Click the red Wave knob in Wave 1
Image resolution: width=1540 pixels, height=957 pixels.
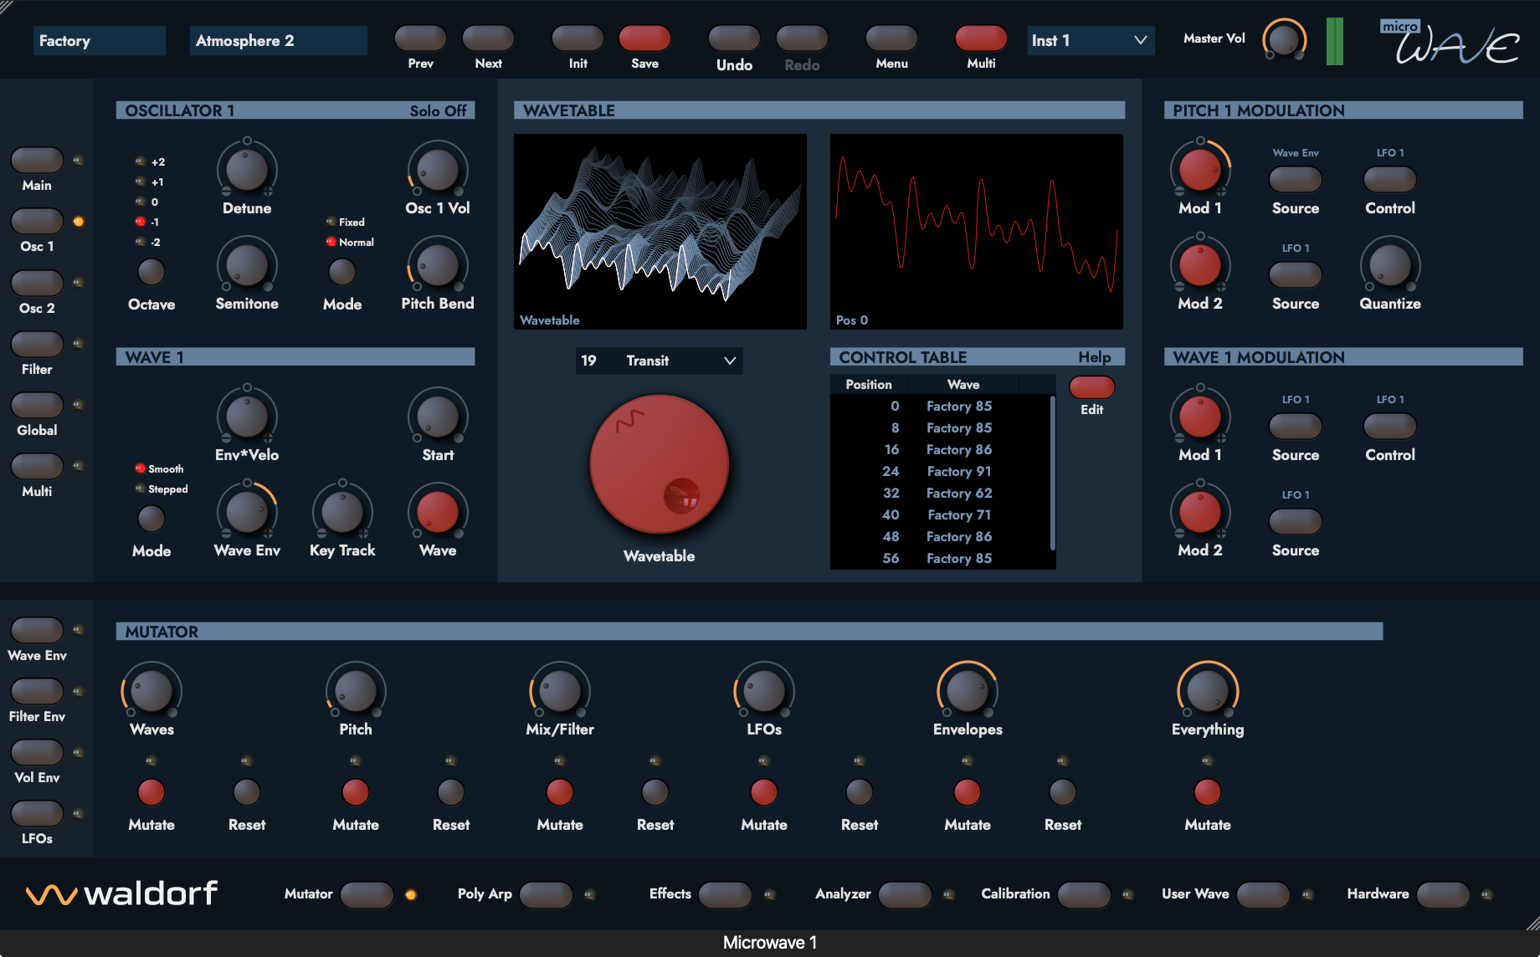click(438, 512)
